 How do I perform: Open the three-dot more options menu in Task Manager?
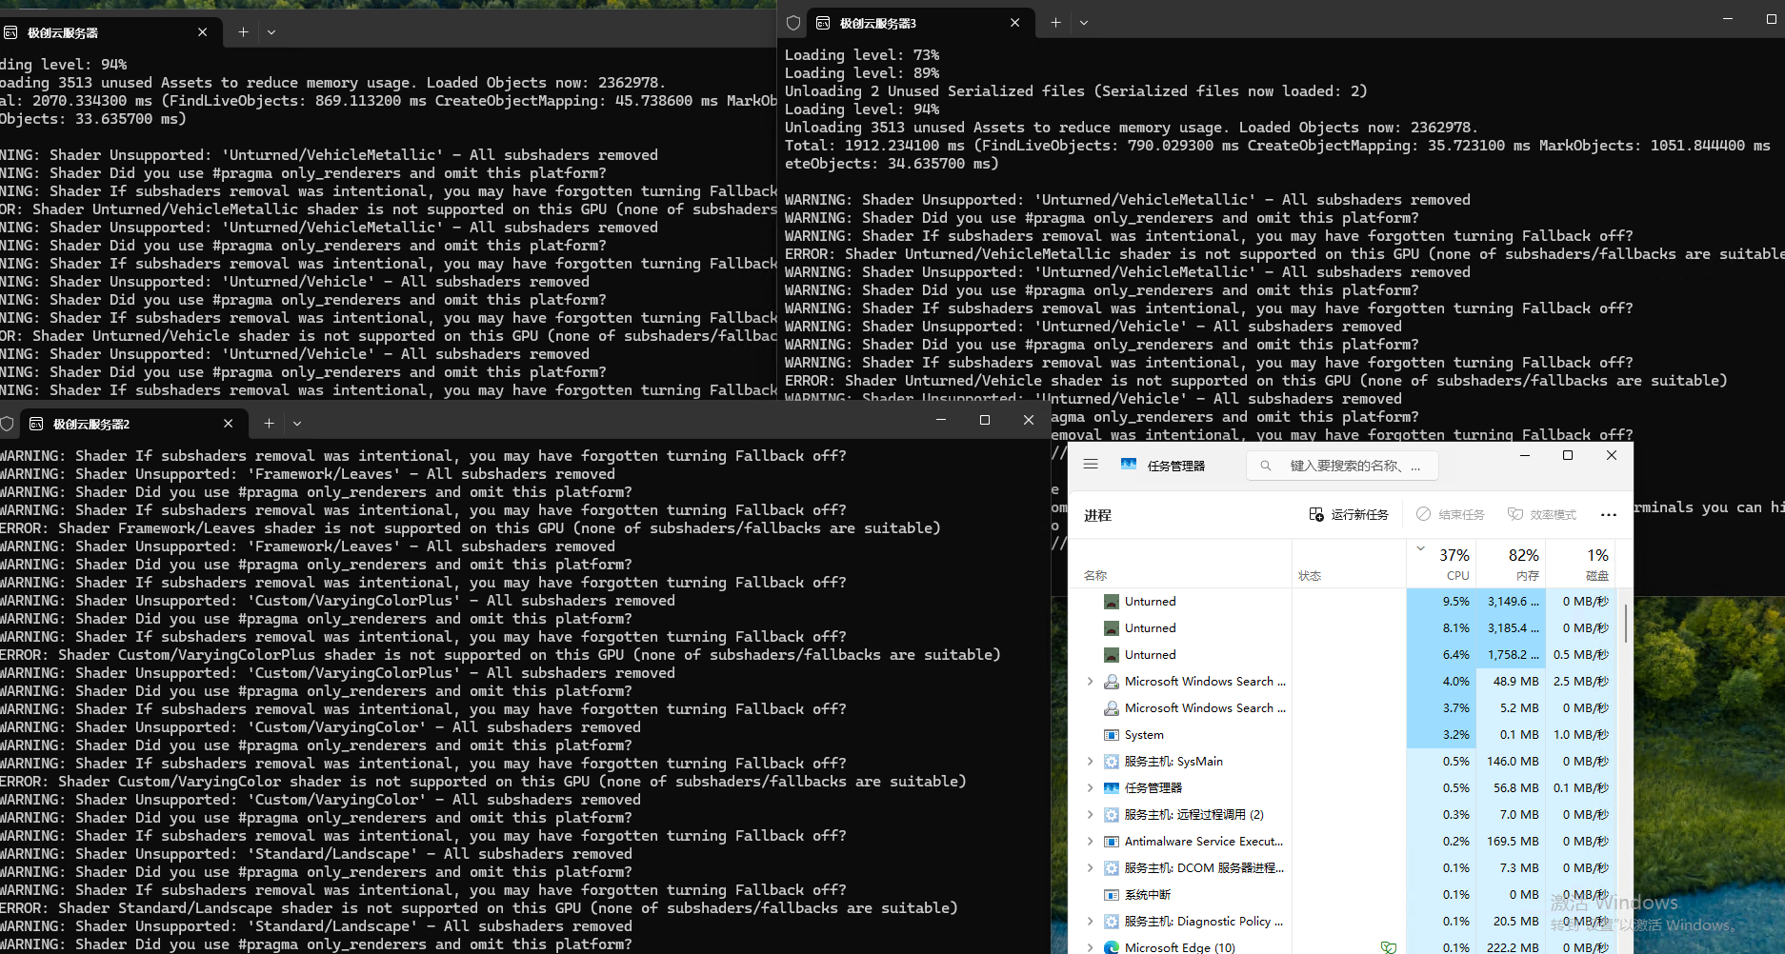(1609, 514)
